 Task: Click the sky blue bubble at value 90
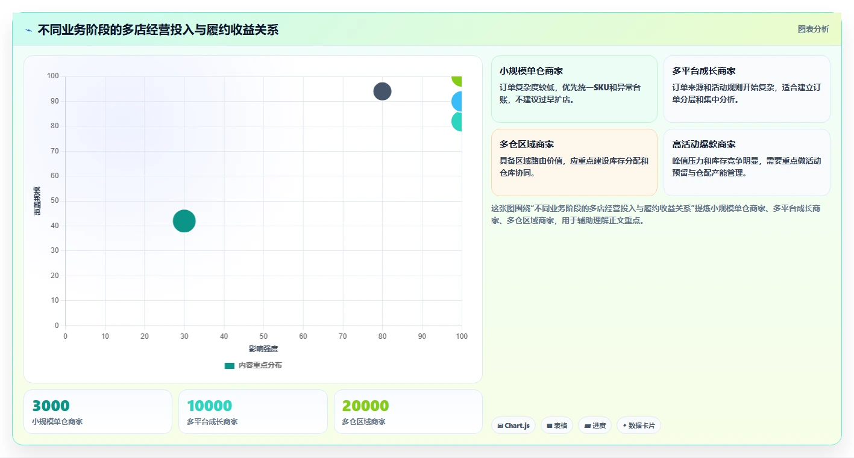click(x=457, y=102)
